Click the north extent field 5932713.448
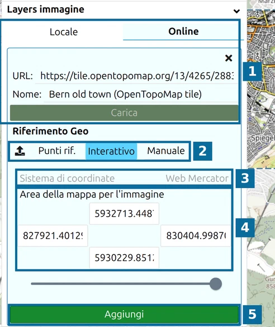Image resolution: width=275 pixels, height=327 pixels. point(124,213)
